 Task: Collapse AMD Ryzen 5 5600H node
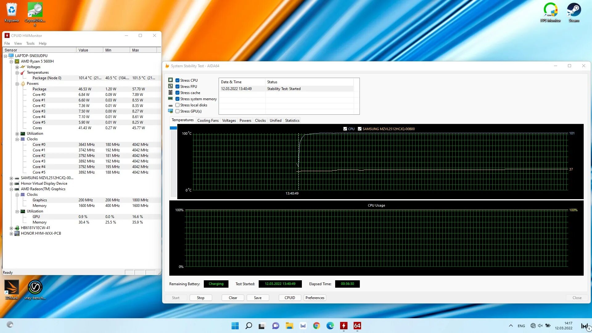coord(11,61)
